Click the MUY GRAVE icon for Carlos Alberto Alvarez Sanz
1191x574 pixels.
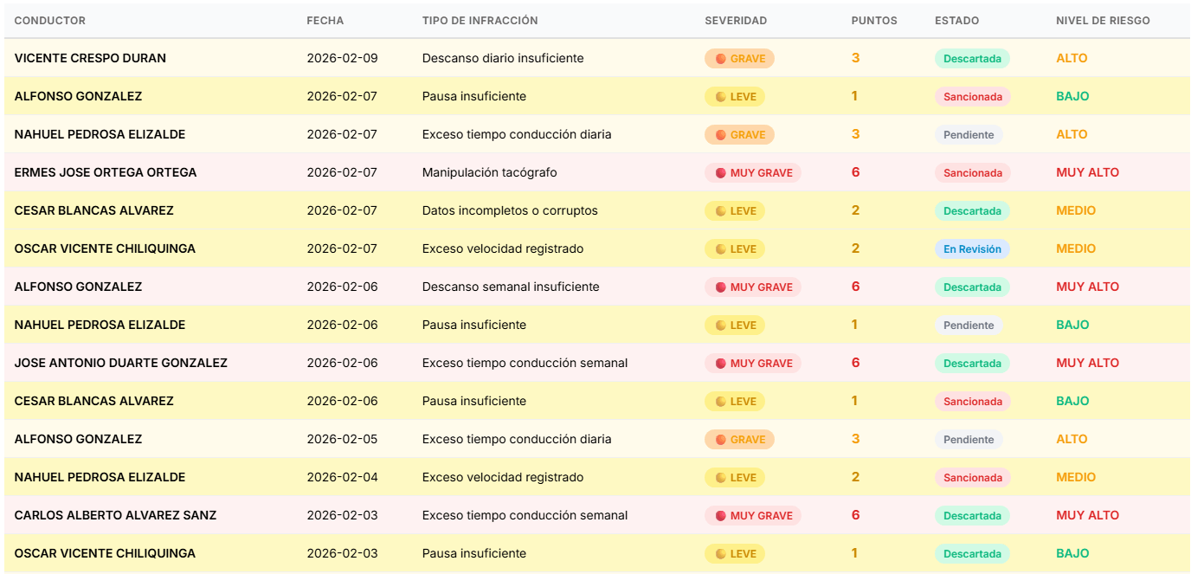pos(720,516)
